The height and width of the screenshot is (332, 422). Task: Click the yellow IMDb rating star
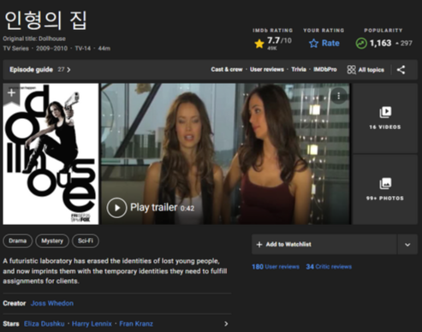(259, 44)
